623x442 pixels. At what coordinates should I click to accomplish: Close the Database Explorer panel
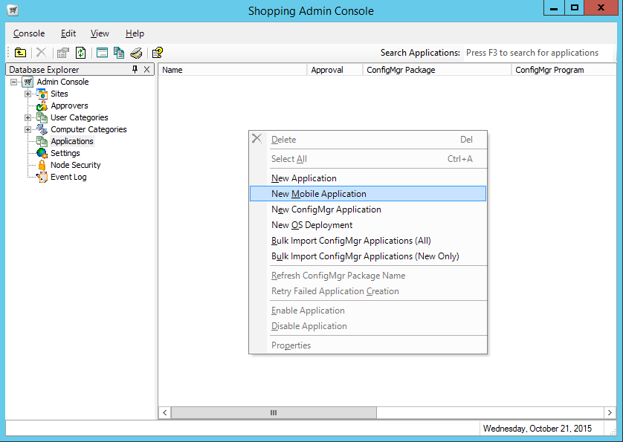[146, 69]
